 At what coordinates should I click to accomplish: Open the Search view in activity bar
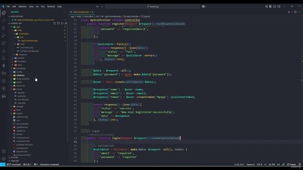click(4, 20)
